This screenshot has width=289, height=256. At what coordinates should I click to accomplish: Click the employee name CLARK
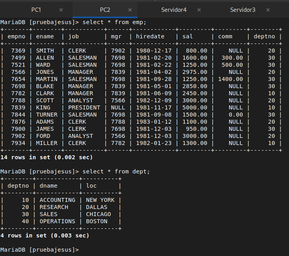pyautogui.click(x=45, y=94)
